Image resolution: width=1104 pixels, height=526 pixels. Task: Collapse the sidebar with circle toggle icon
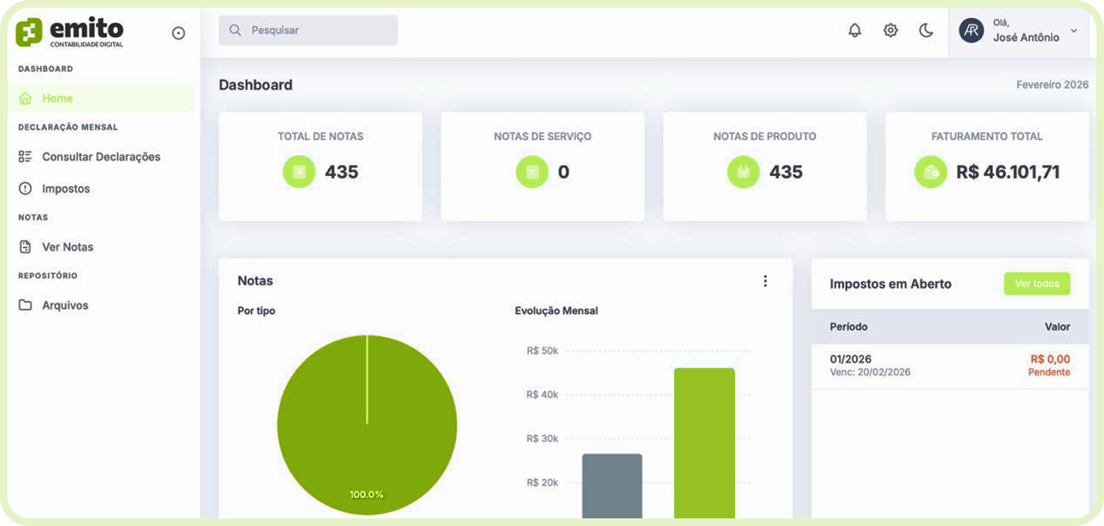point(178,33)
